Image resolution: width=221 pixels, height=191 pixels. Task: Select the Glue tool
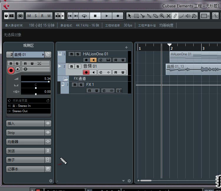tap(149, 16)
